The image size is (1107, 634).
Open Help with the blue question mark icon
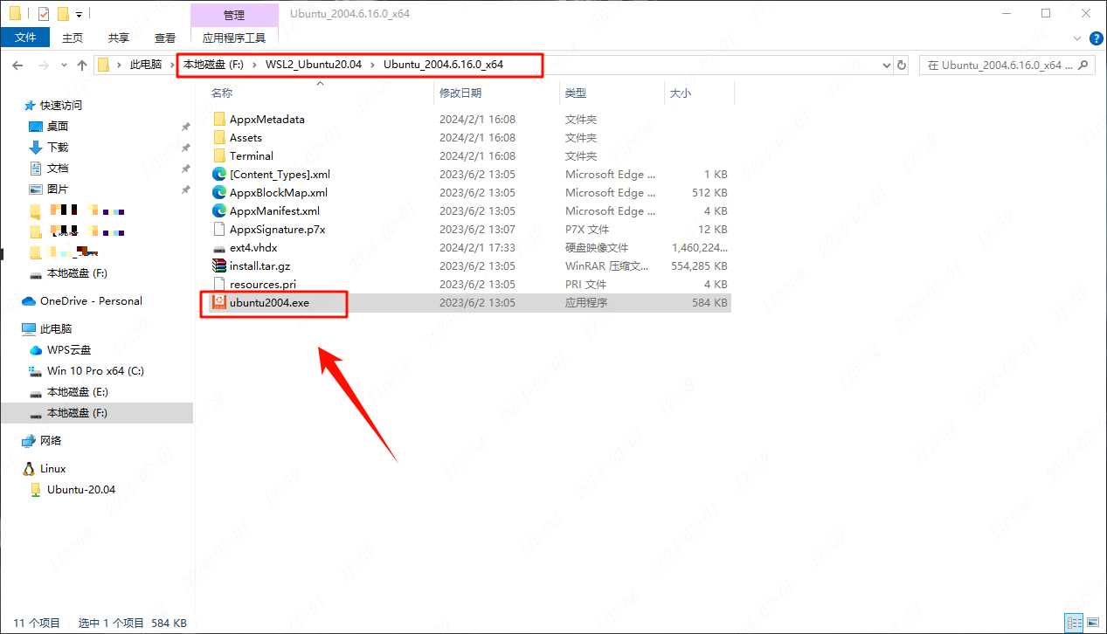pos(1097,38)
